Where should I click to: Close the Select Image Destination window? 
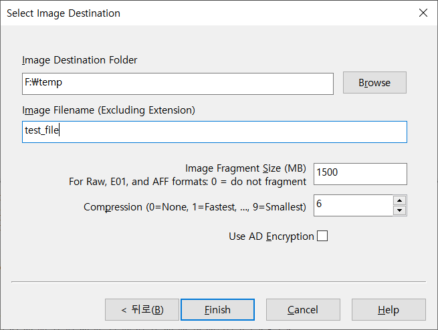[x=423, y=13]
